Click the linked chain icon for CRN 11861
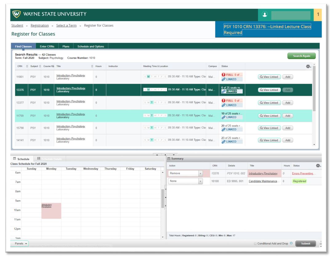This screenshot has width=332, height=258. tap(223, 79)
